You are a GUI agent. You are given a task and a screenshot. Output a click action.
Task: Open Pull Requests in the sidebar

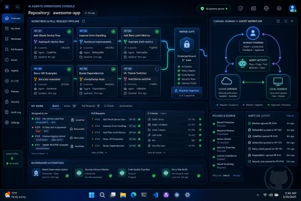click(x=13, y=49)
